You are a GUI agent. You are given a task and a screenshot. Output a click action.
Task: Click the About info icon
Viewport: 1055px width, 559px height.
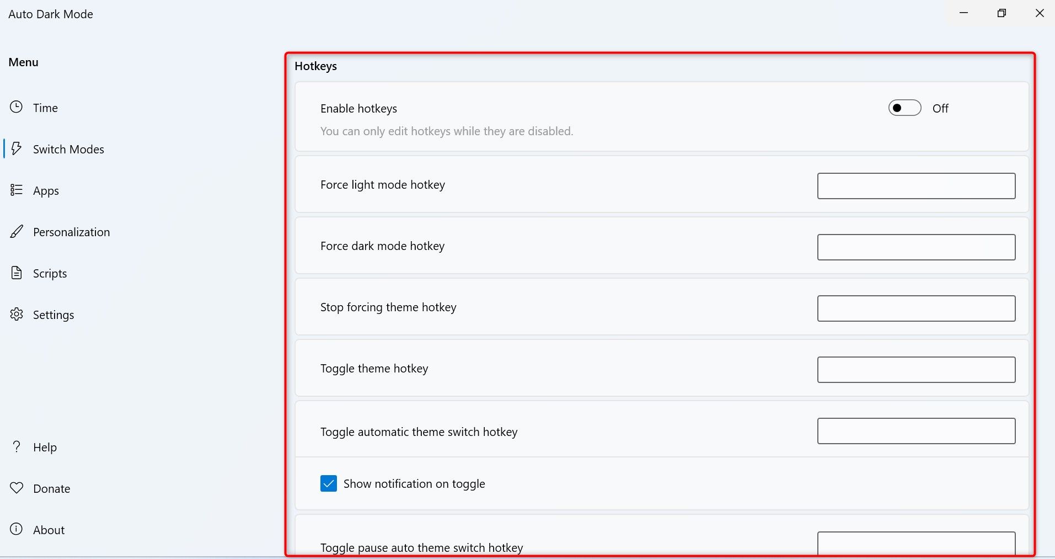(17, 529)
